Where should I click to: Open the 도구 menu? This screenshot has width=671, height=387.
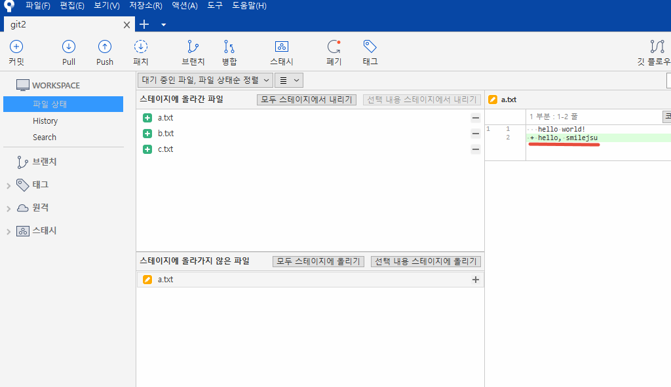point(215,5)
